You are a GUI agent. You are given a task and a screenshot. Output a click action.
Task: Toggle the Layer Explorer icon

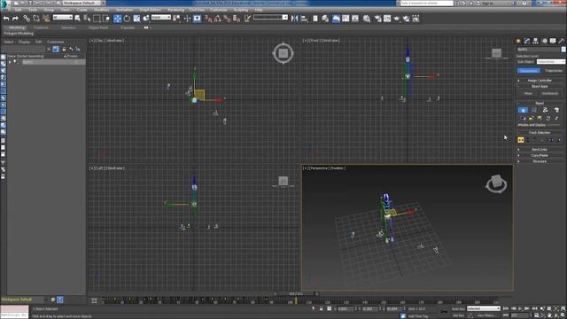[x=325, y=19]
